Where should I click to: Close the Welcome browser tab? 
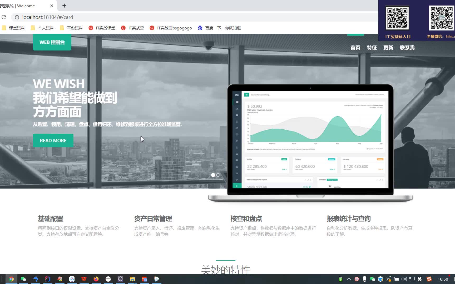[52, 6]
